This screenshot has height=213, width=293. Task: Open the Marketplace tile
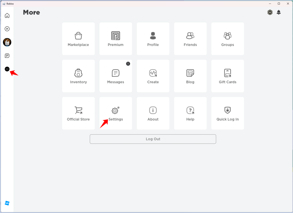click(78, 39)
